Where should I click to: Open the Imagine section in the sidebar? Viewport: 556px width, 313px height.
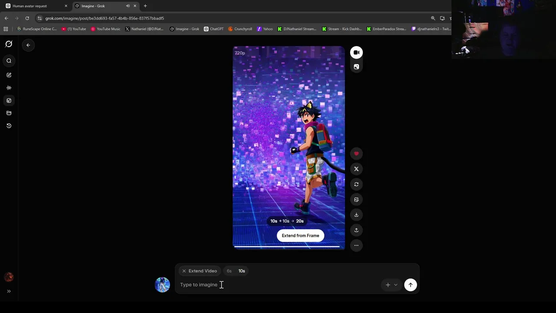pyautogui.click(x=9, y=100)
